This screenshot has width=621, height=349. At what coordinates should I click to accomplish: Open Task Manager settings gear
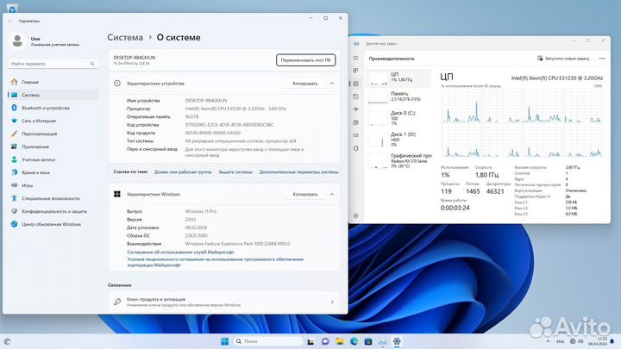[357, 215]
